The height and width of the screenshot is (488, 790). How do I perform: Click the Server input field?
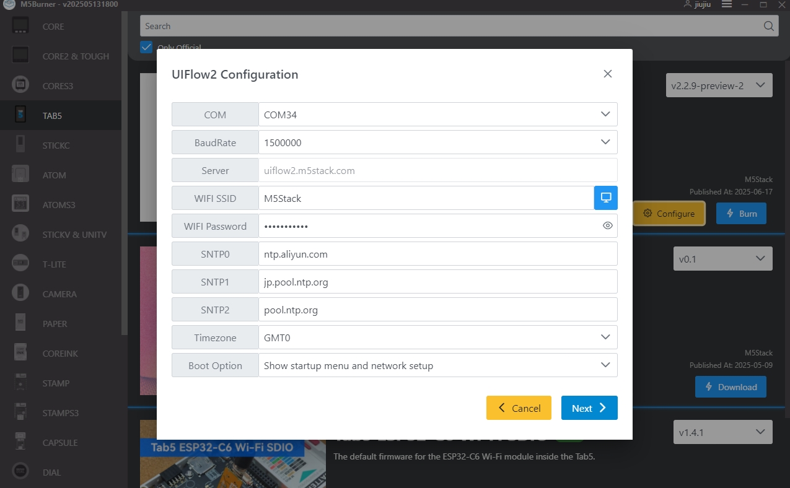438,170
